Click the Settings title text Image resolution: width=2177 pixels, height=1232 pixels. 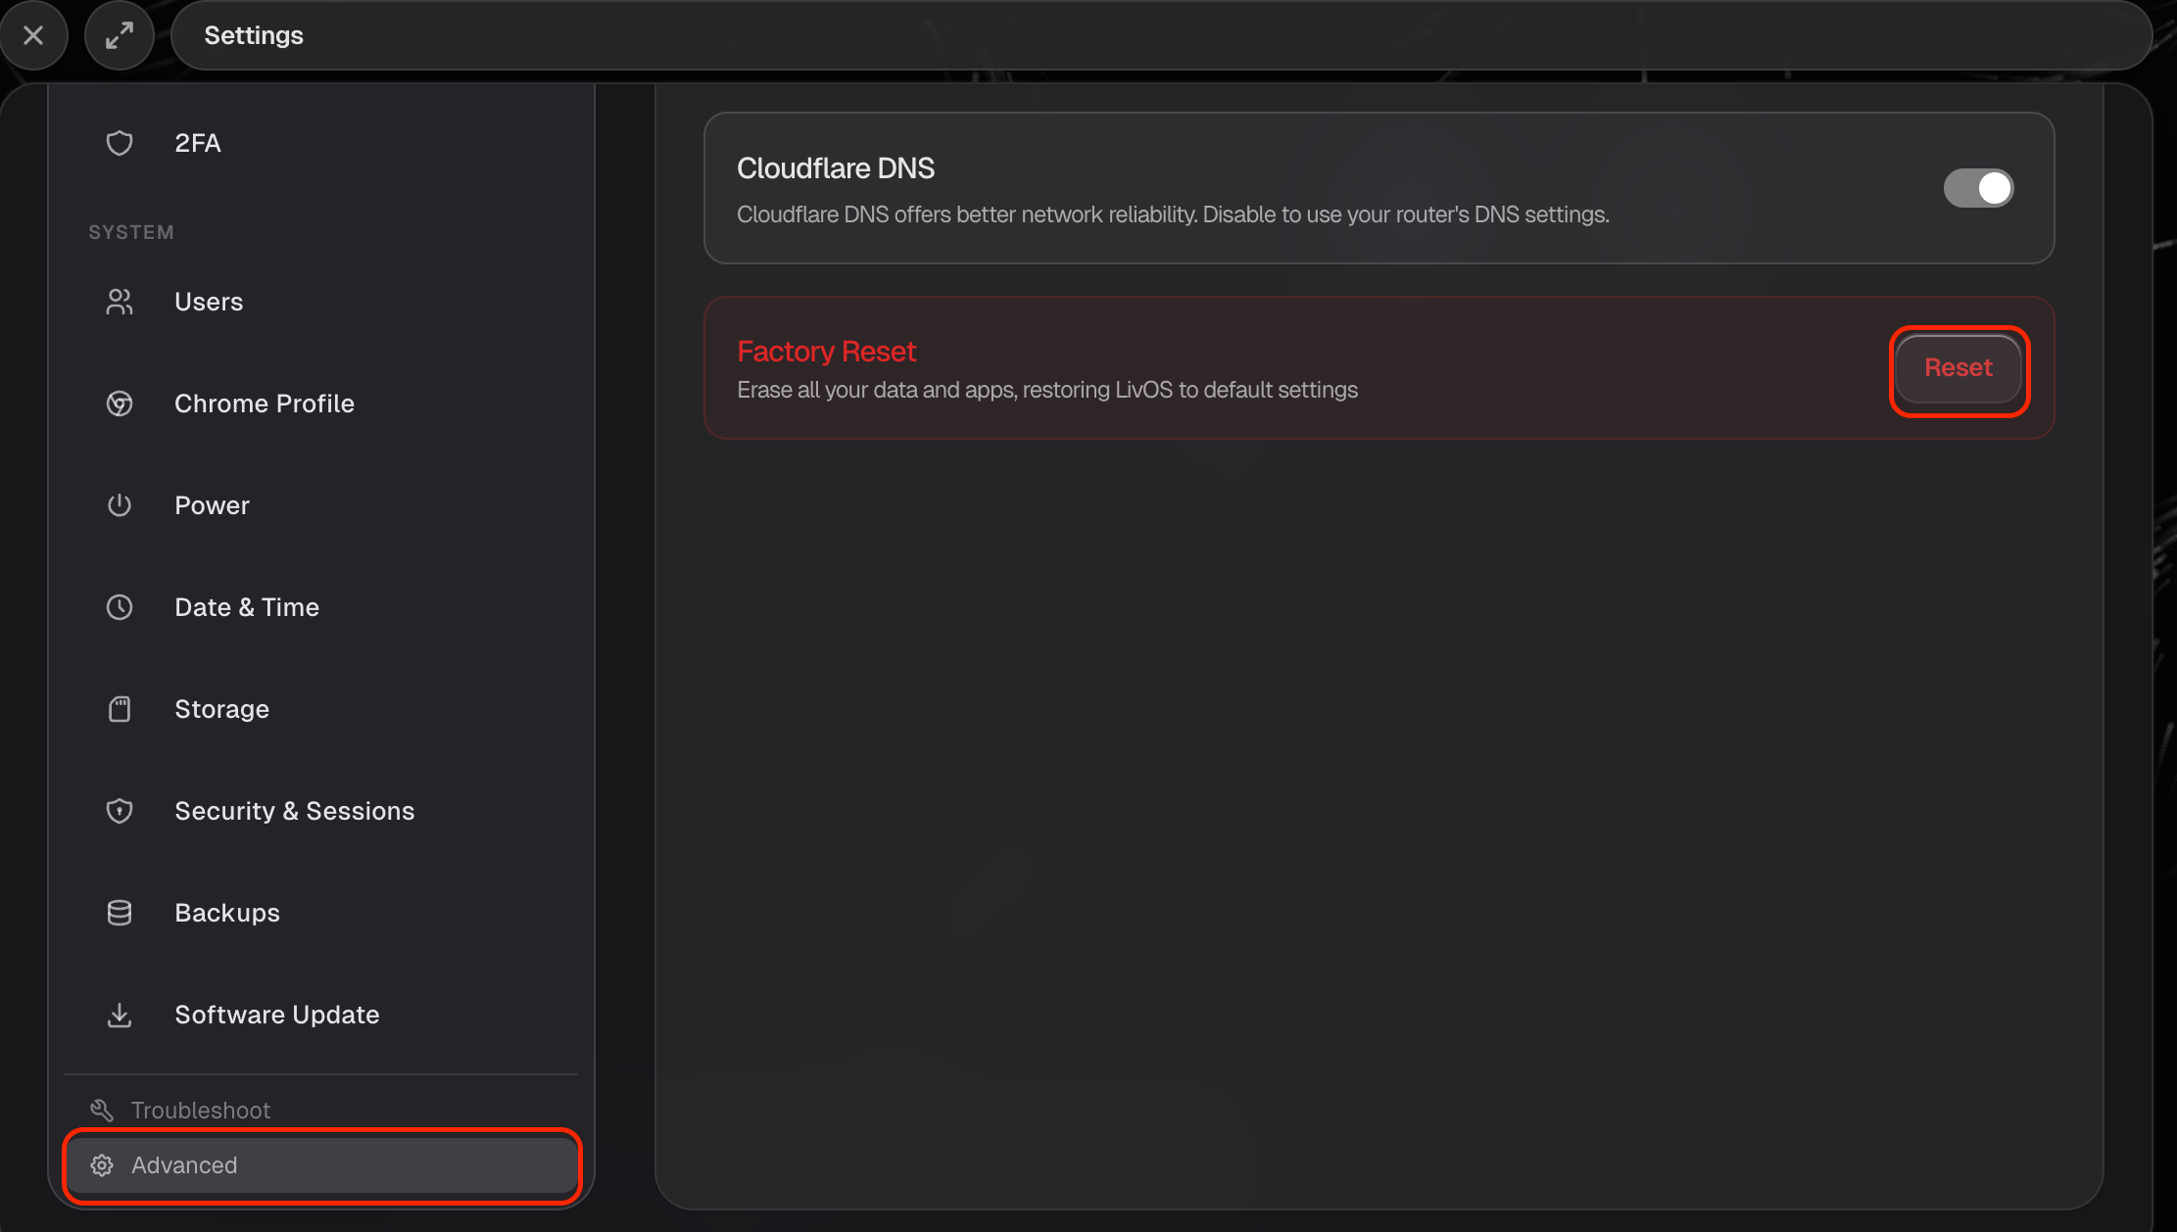[254, 36]
